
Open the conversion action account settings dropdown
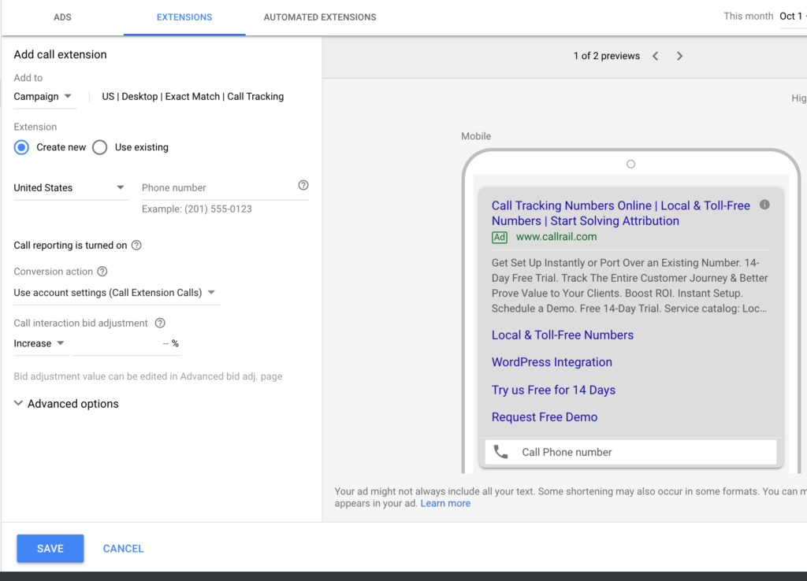115,293
